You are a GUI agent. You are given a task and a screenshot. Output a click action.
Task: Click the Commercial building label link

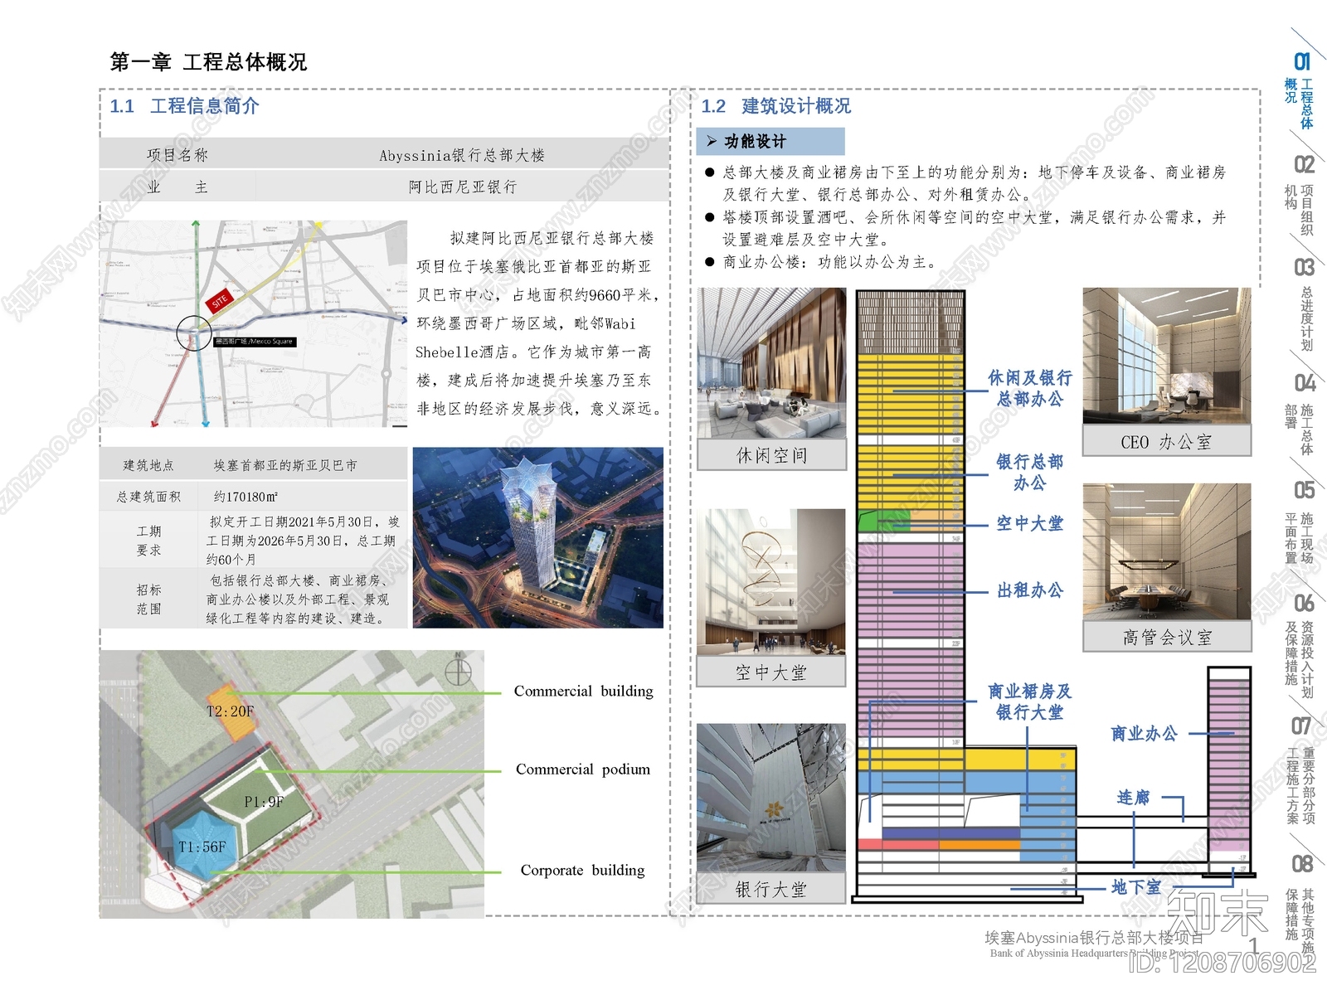tap(585, 691)
